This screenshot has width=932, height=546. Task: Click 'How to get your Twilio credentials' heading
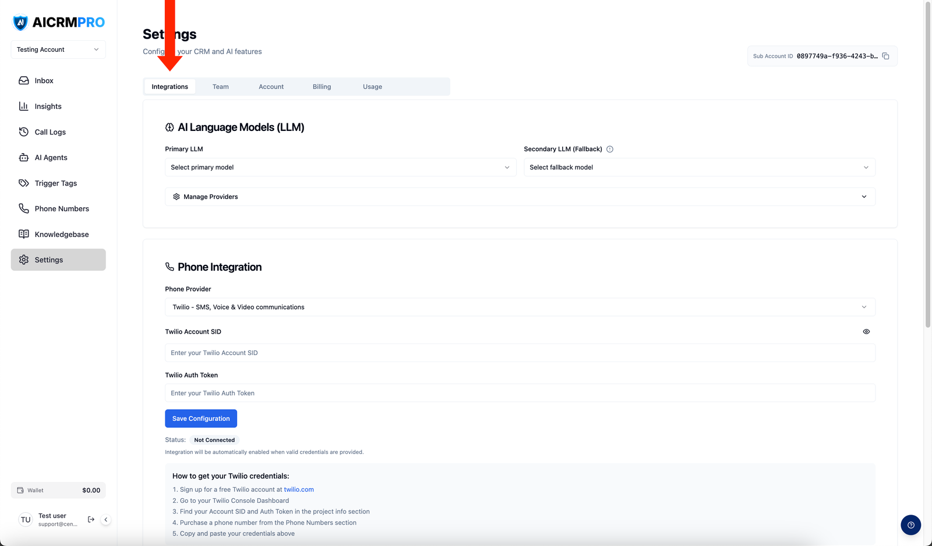point(231,476)
